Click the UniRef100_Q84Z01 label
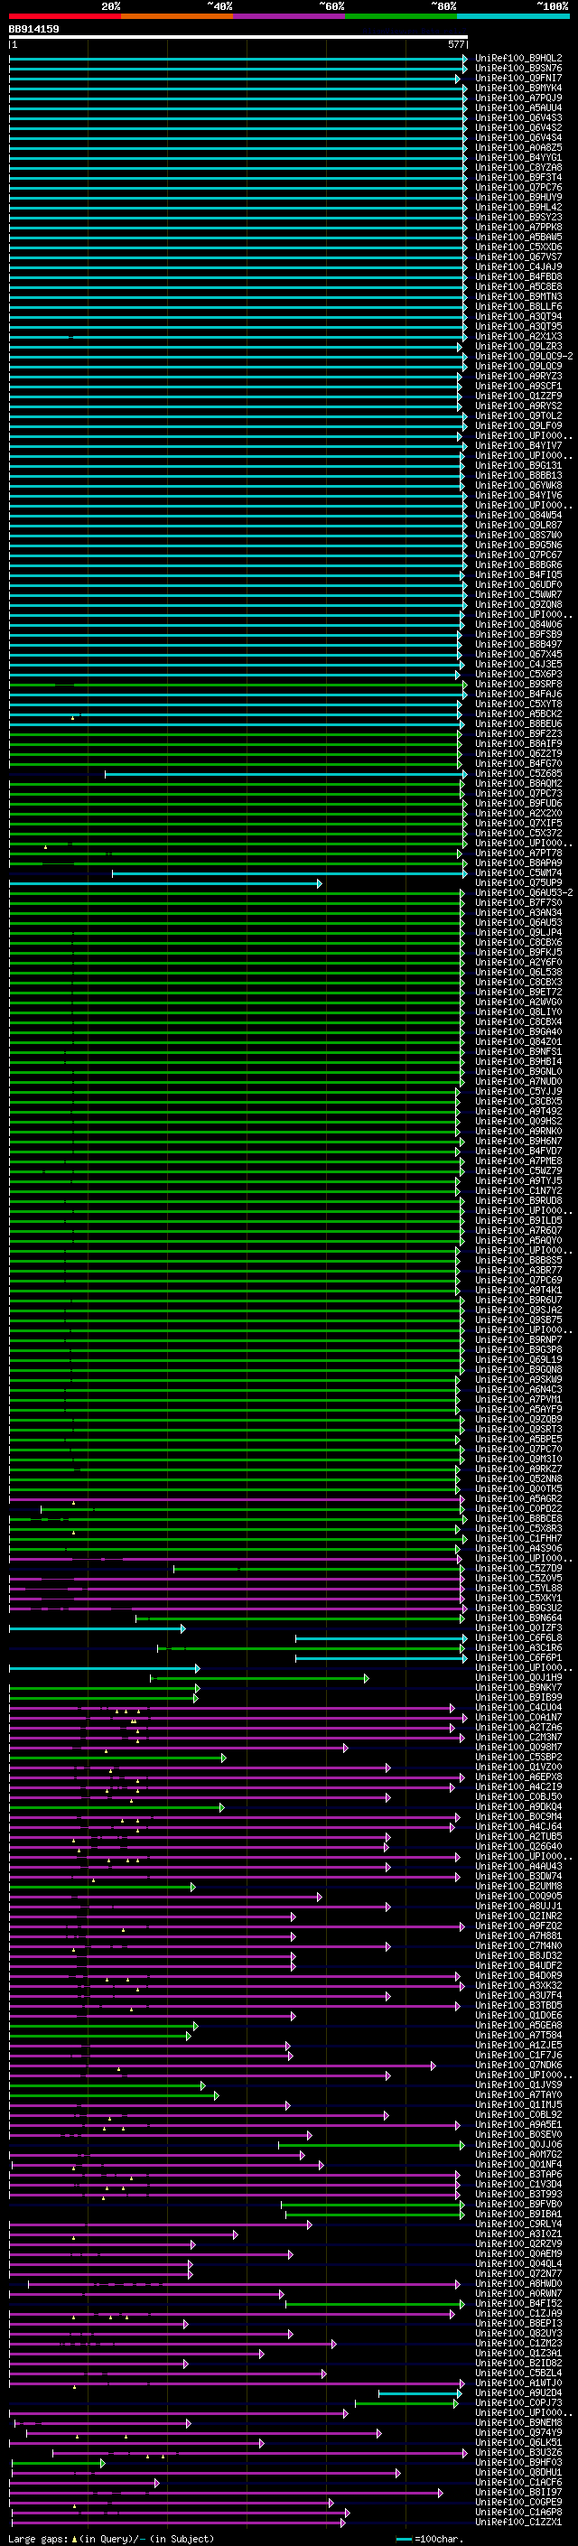 [x=518, y=1041]
